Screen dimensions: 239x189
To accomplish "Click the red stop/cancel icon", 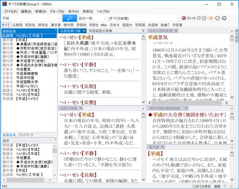I will pyautogui.click(x=184, y=18).
